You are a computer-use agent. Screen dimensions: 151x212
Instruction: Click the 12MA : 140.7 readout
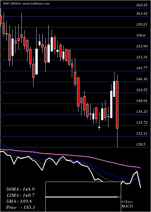pyautogui.click(x=20, y=195)
